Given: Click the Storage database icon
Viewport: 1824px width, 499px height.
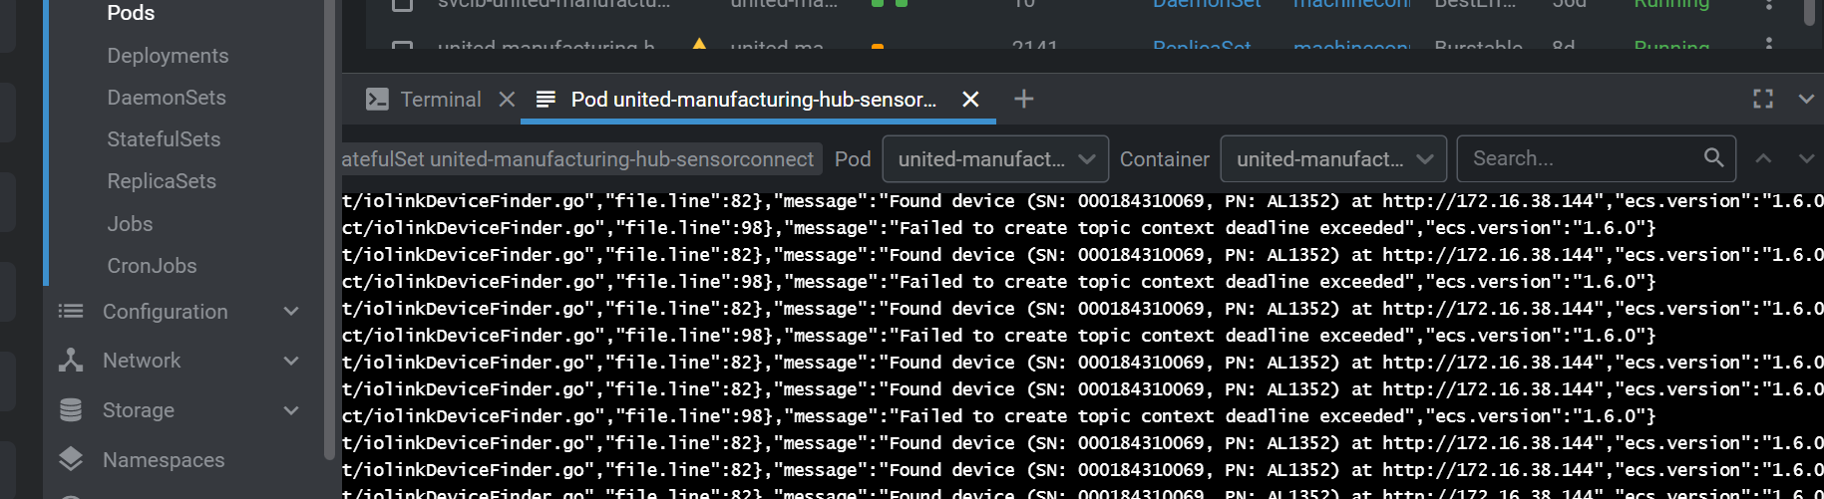Looking at the screenshot, I should [71, 410].
